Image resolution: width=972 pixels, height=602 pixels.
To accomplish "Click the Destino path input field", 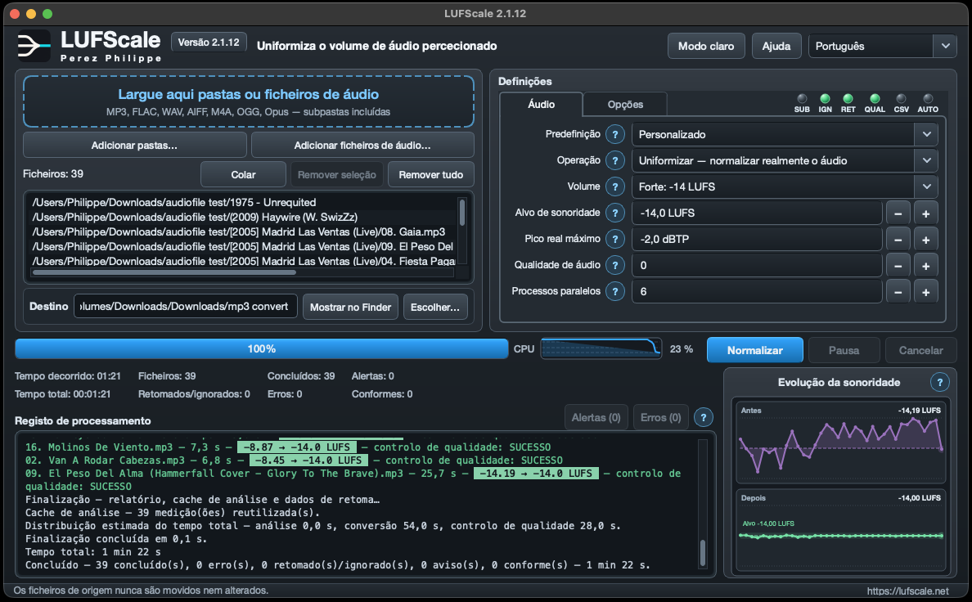I will 186,306.
